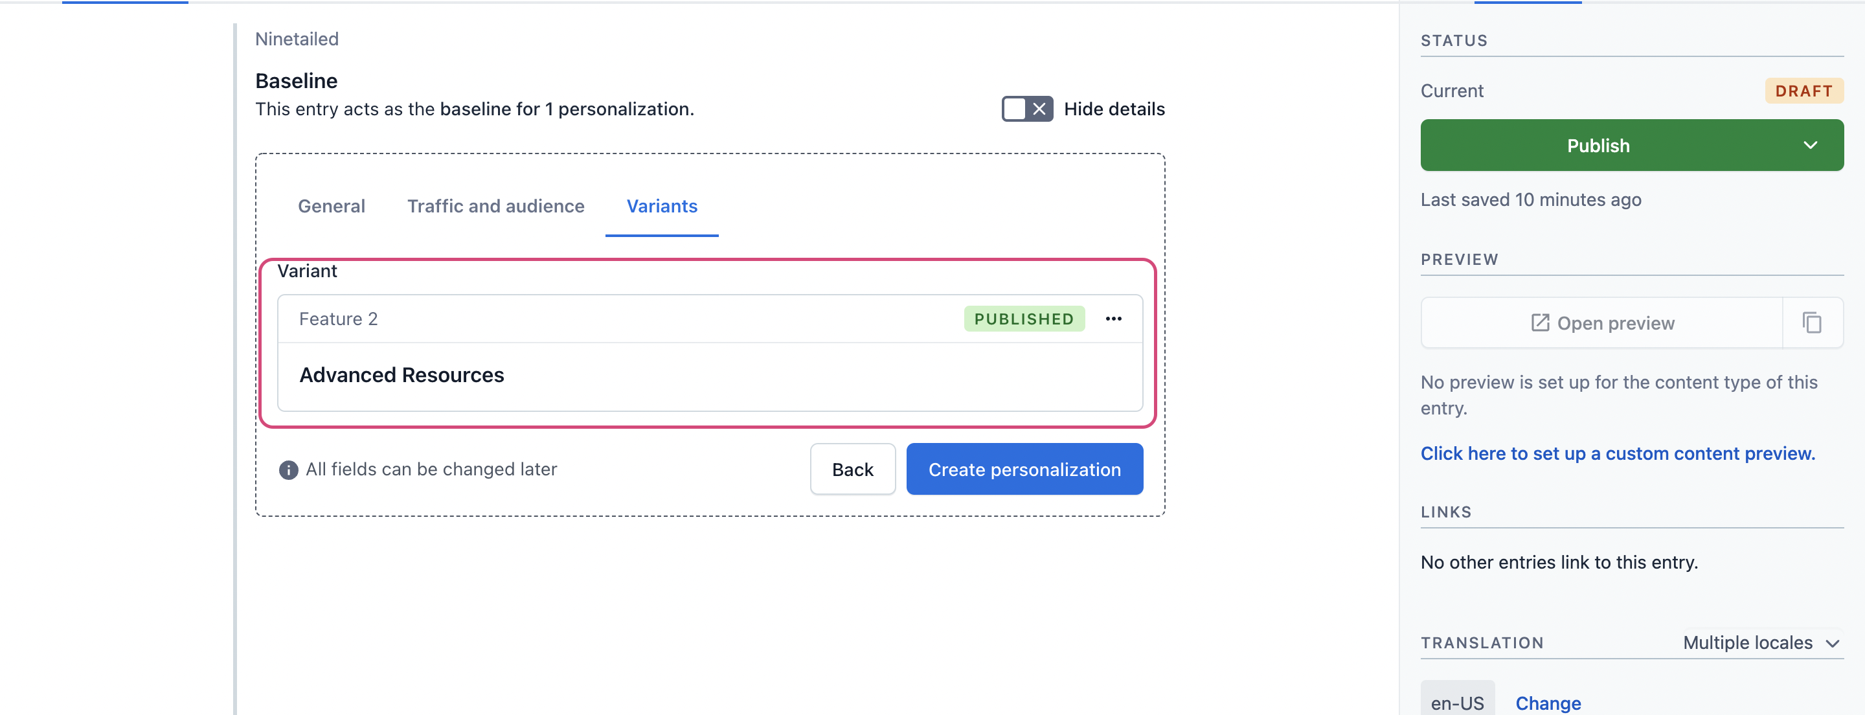This screenshot has width=1865, height=715.
Task: Open preview of this entry
Action: 1601,323
